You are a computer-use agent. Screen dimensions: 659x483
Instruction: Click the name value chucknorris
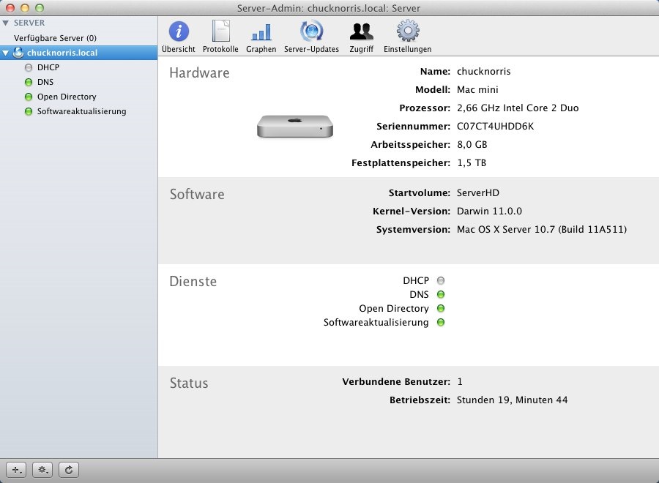pos(484,72)
